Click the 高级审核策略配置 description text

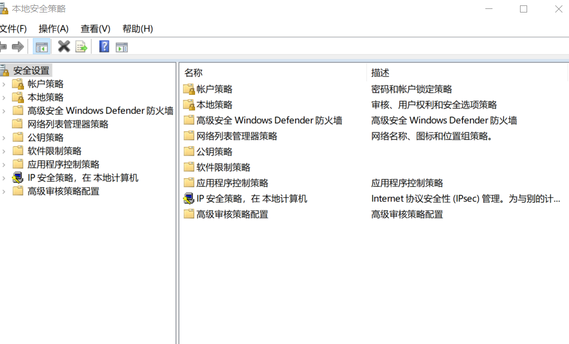[407, 215]
